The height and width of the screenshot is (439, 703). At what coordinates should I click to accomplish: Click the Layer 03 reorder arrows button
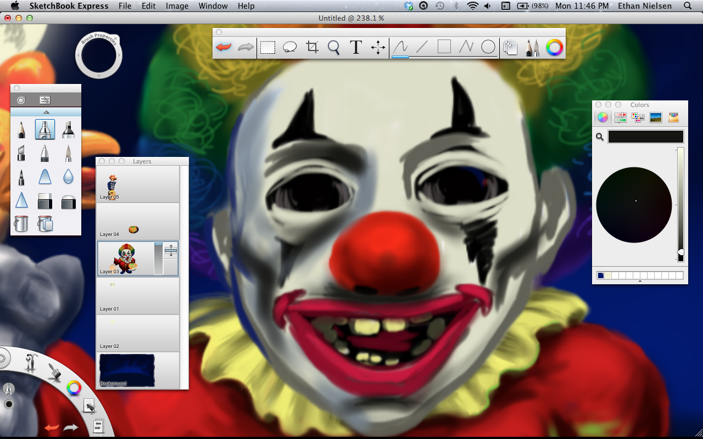(171, 250)
